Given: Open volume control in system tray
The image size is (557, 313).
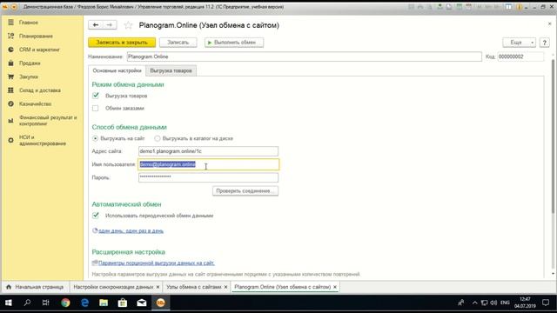Looking at the screenshot, I should point(493,303).
